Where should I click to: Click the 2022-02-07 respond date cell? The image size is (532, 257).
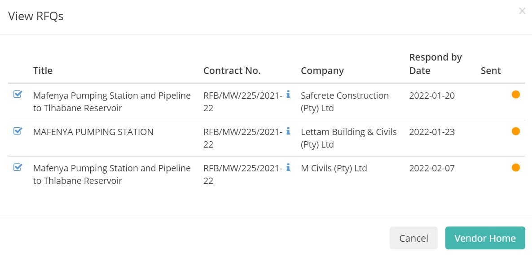(x=432, y=168)
